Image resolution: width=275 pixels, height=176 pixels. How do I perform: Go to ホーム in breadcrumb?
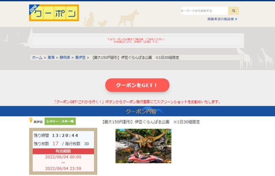point(37,58)
